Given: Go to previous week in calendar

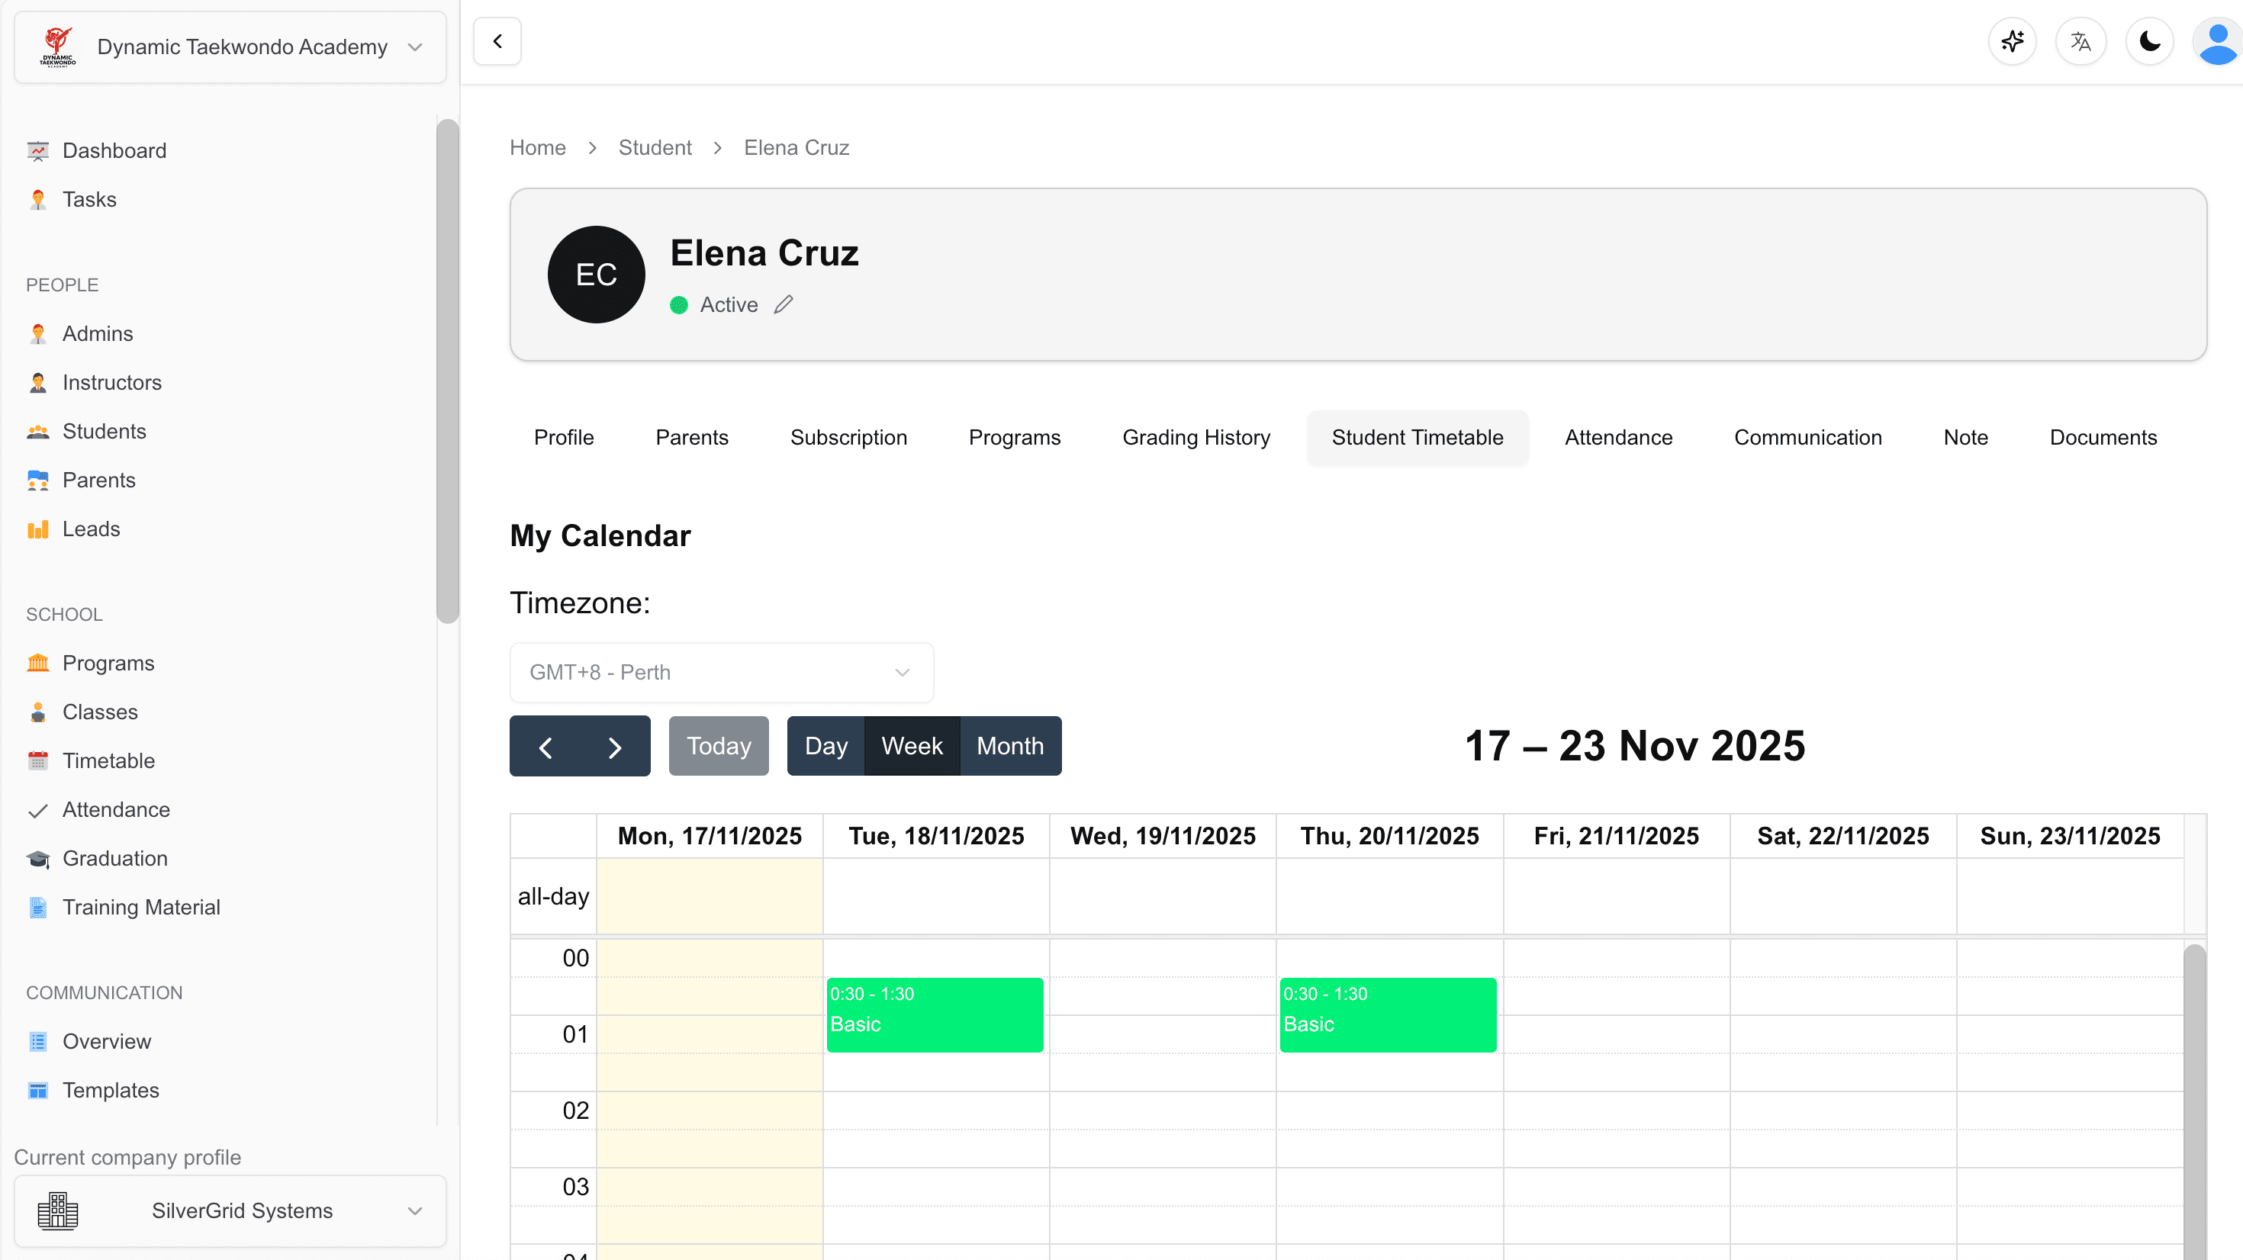Looking at the screenshot, I should [545, 746].
